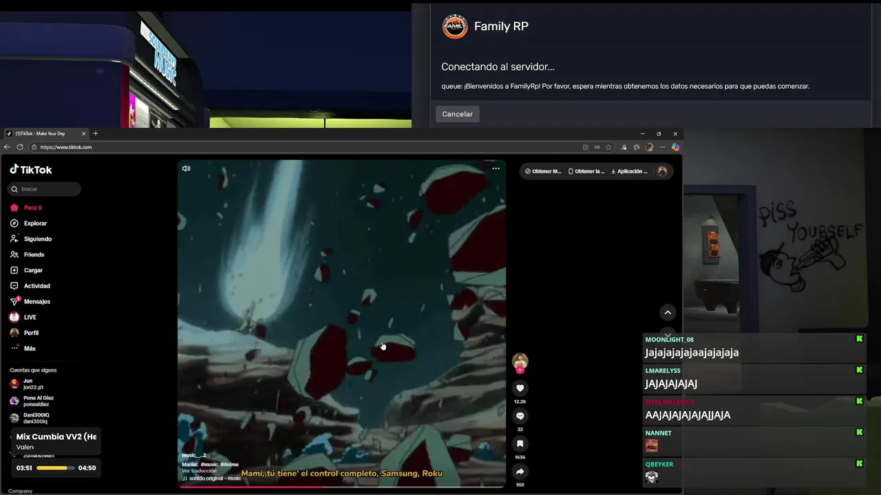
Task: Open the #music hashtag
Action: 209,465
